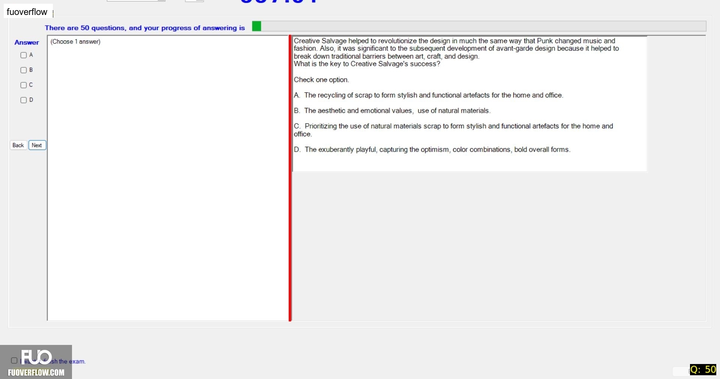Viewport: 720px width, 379px height.
Task: Check answer option B checkbox
Action: click(x=24, y=70)
